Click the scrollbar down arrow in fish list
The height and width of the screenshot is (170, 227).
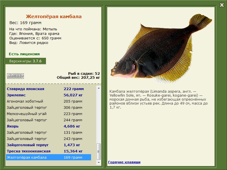coord(99,162)
